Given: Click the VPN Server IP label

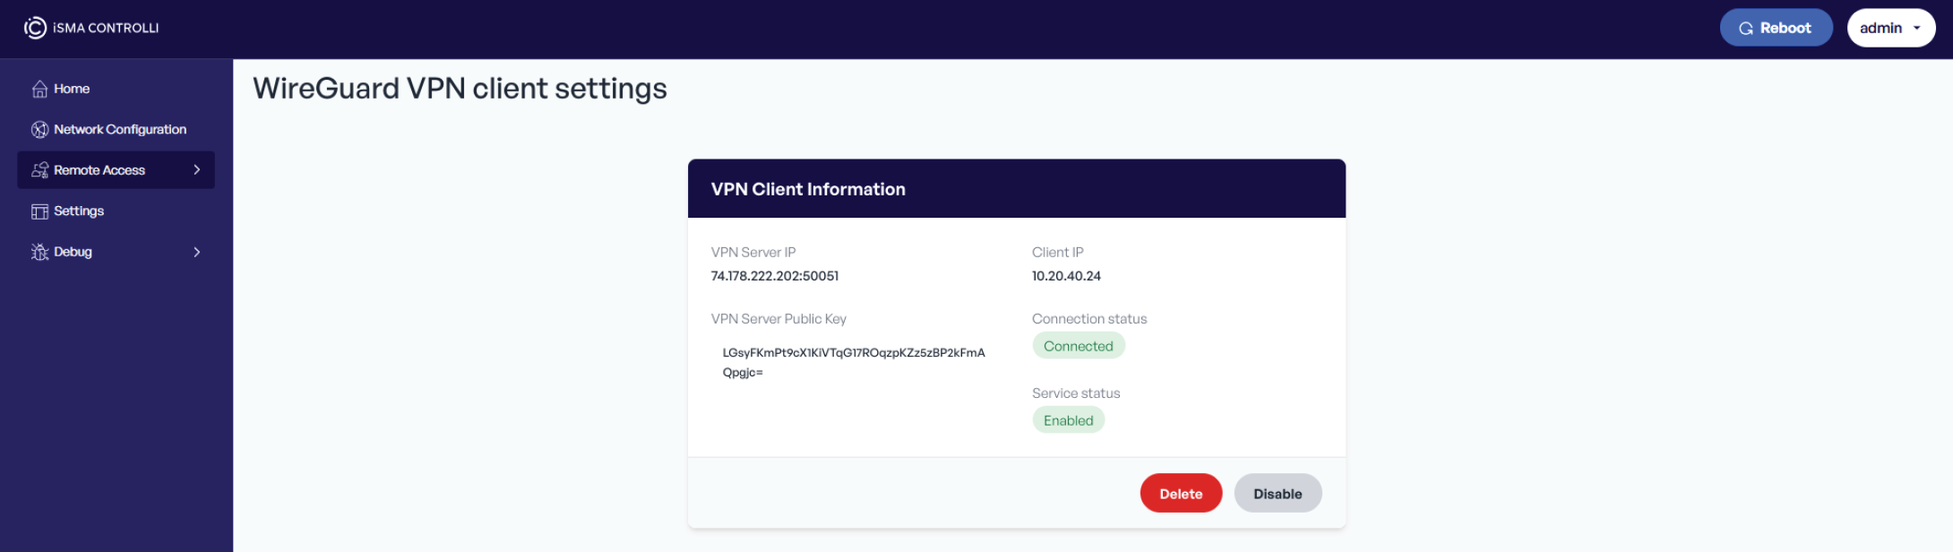Looking at the screenshot, I should (753, 253).
